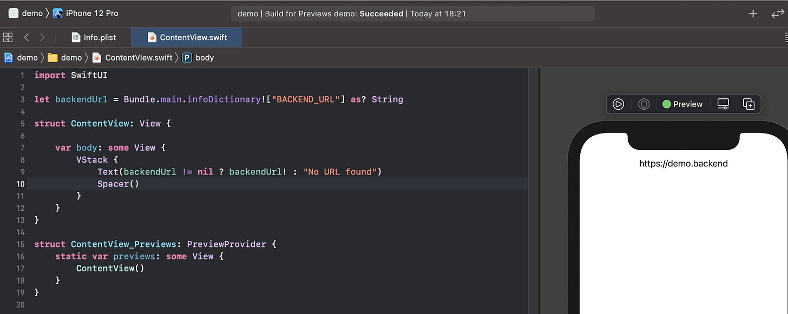Choose the iPhone 12 Pro run destination
Screen dimensions: 788x314
pyautogui.click(x=86, y=13)
